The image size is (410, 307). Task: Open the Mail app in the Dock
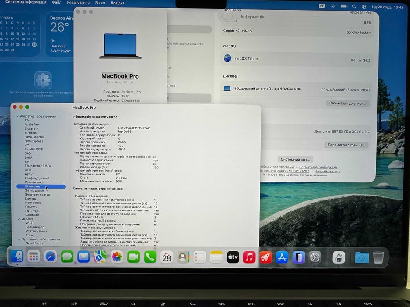[x=83, y=257]
